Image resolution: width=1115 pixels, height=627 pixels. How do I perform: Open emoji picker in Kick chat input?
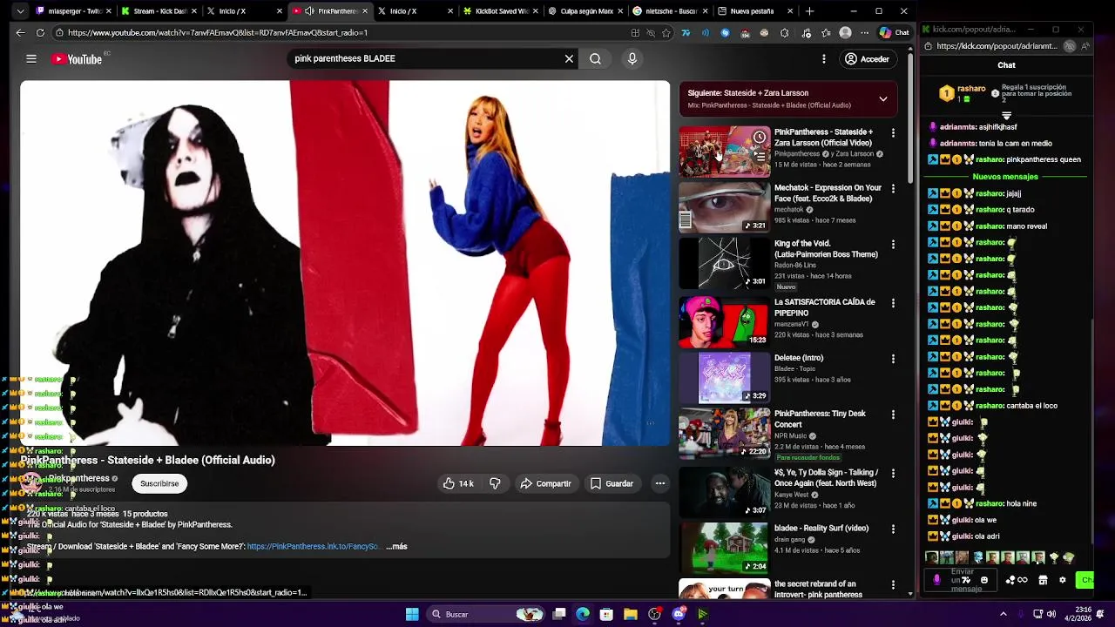pos(984,580)
